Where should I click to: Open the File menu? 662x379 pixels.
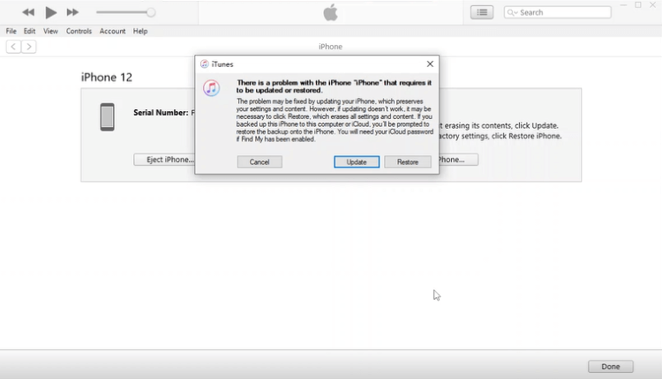click(x=11, y=31)
